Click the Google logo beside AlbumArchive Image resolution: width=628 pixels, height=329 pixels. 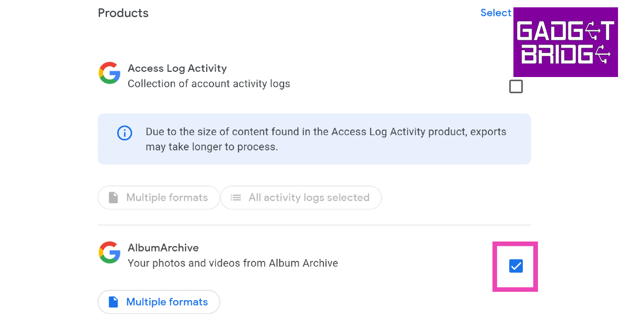point(109,253)
